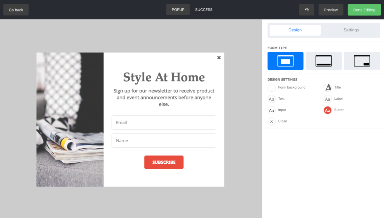Open the Form background color setting
The image size is (384, 218).
[271, 87]
